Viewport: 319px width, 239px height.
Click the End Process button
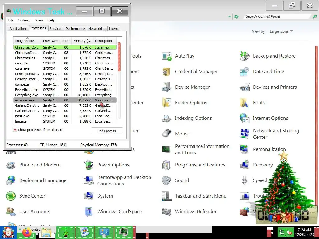tap(107, 131)
